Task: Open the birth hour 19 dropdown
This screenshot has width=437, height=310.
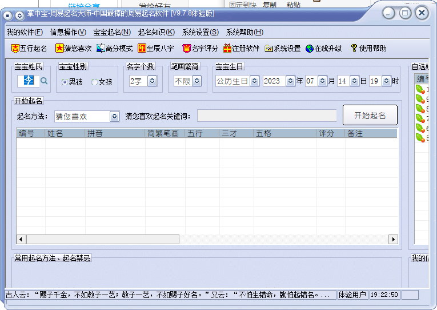Action: click(386, 81)
